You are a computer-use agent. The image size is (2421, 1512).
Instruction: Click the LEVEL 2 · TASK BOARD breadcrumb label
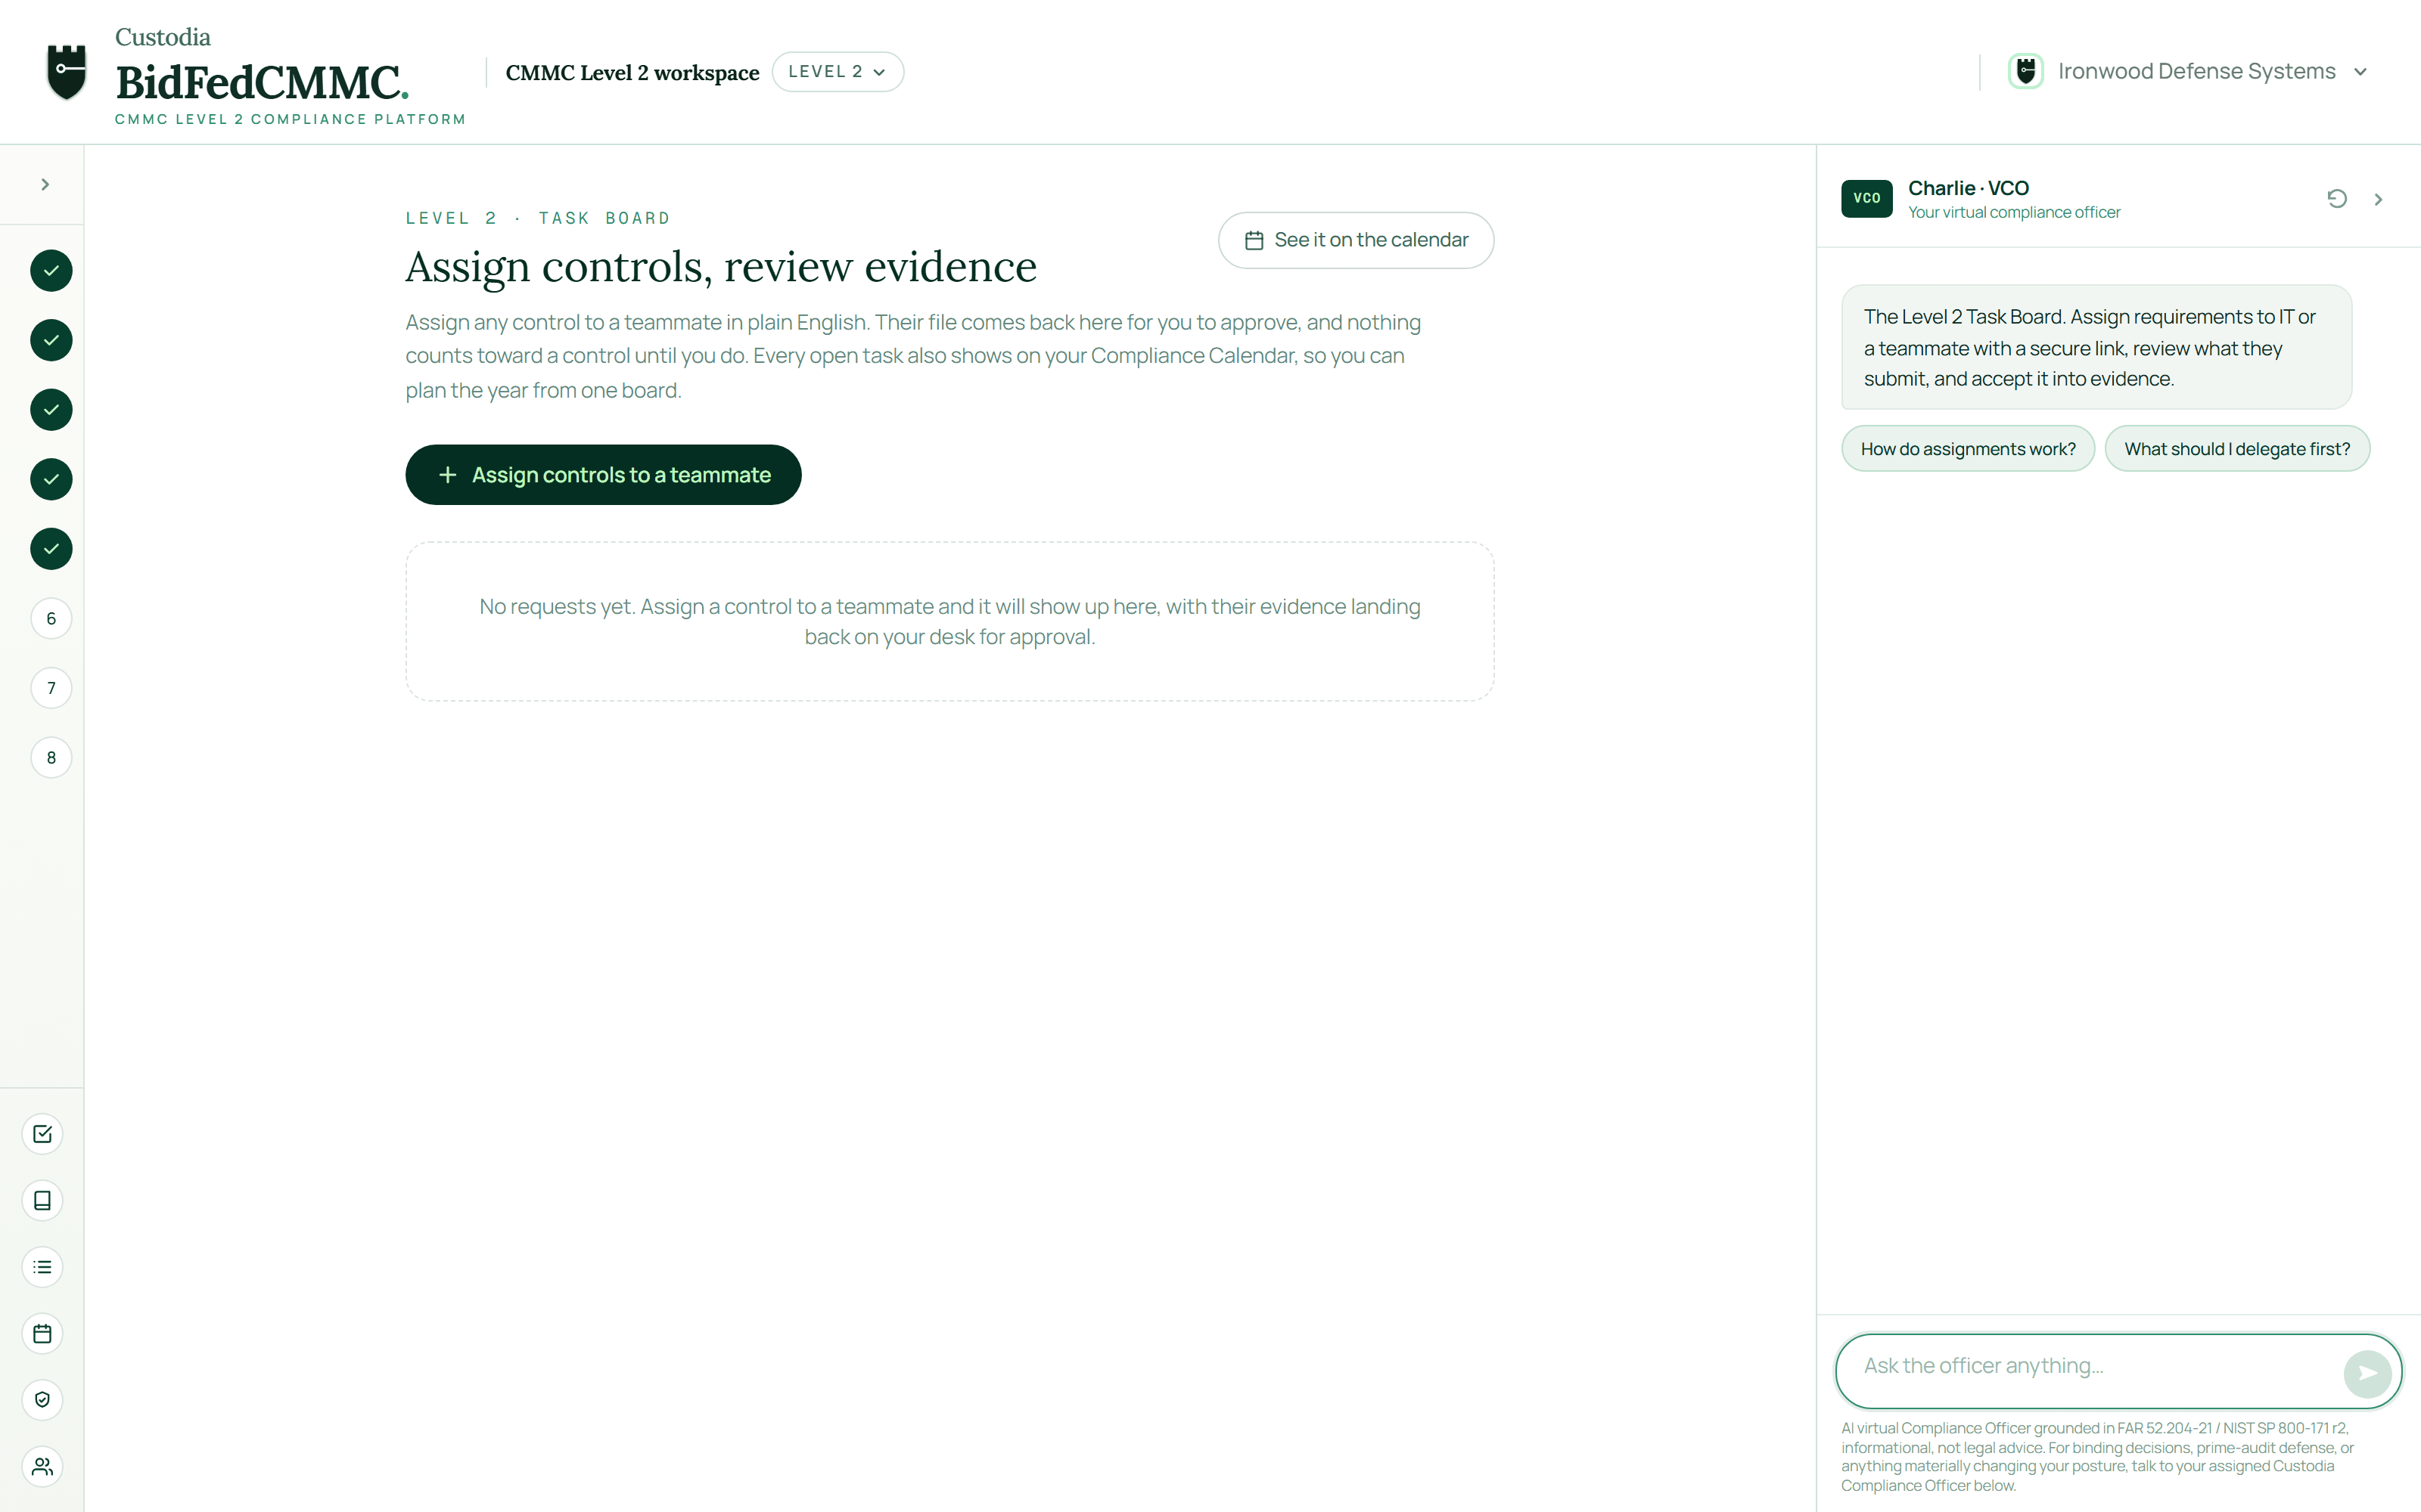[537, 218]
